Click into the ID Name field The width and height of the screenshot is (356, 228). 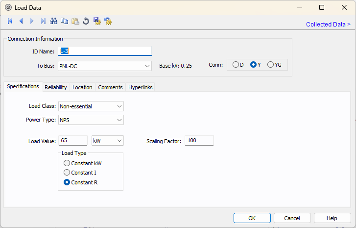click(105, 51)
